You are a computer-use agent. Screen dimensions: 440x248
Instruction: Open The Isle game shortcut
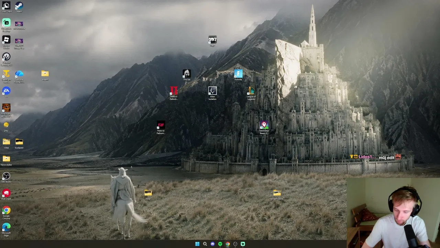187,75
